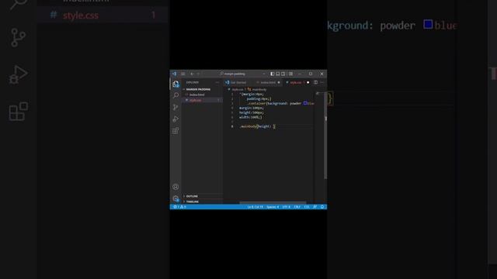
Task: Click the VS Code logo in title bar
Action: (x=174, y=74)
